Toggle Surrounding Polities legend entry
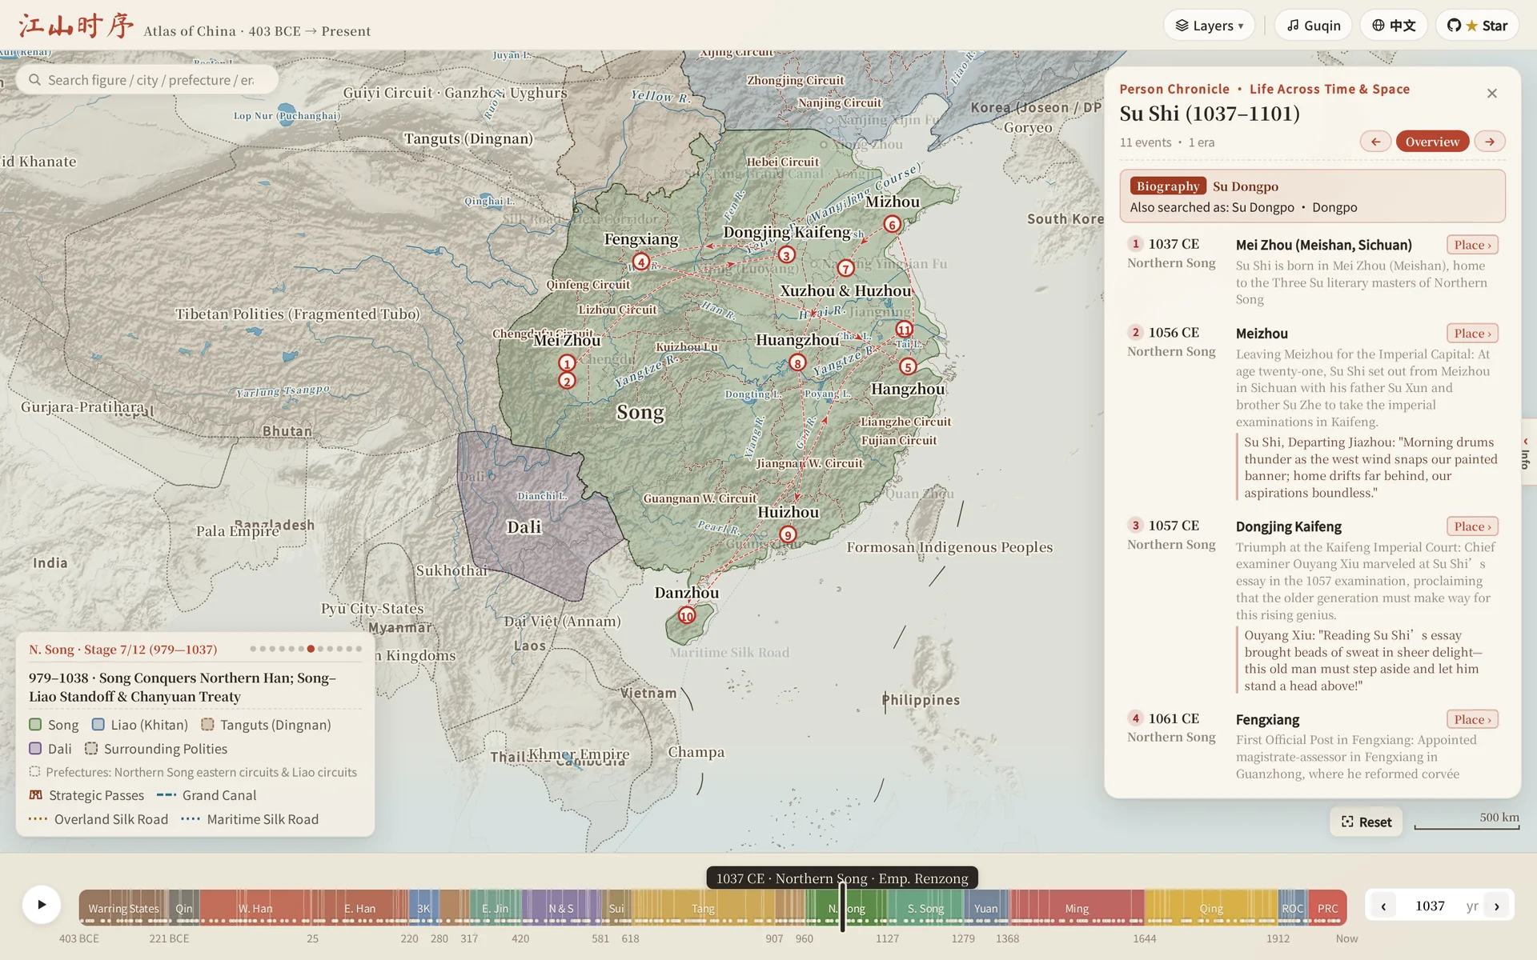 (x=156, y=749)
